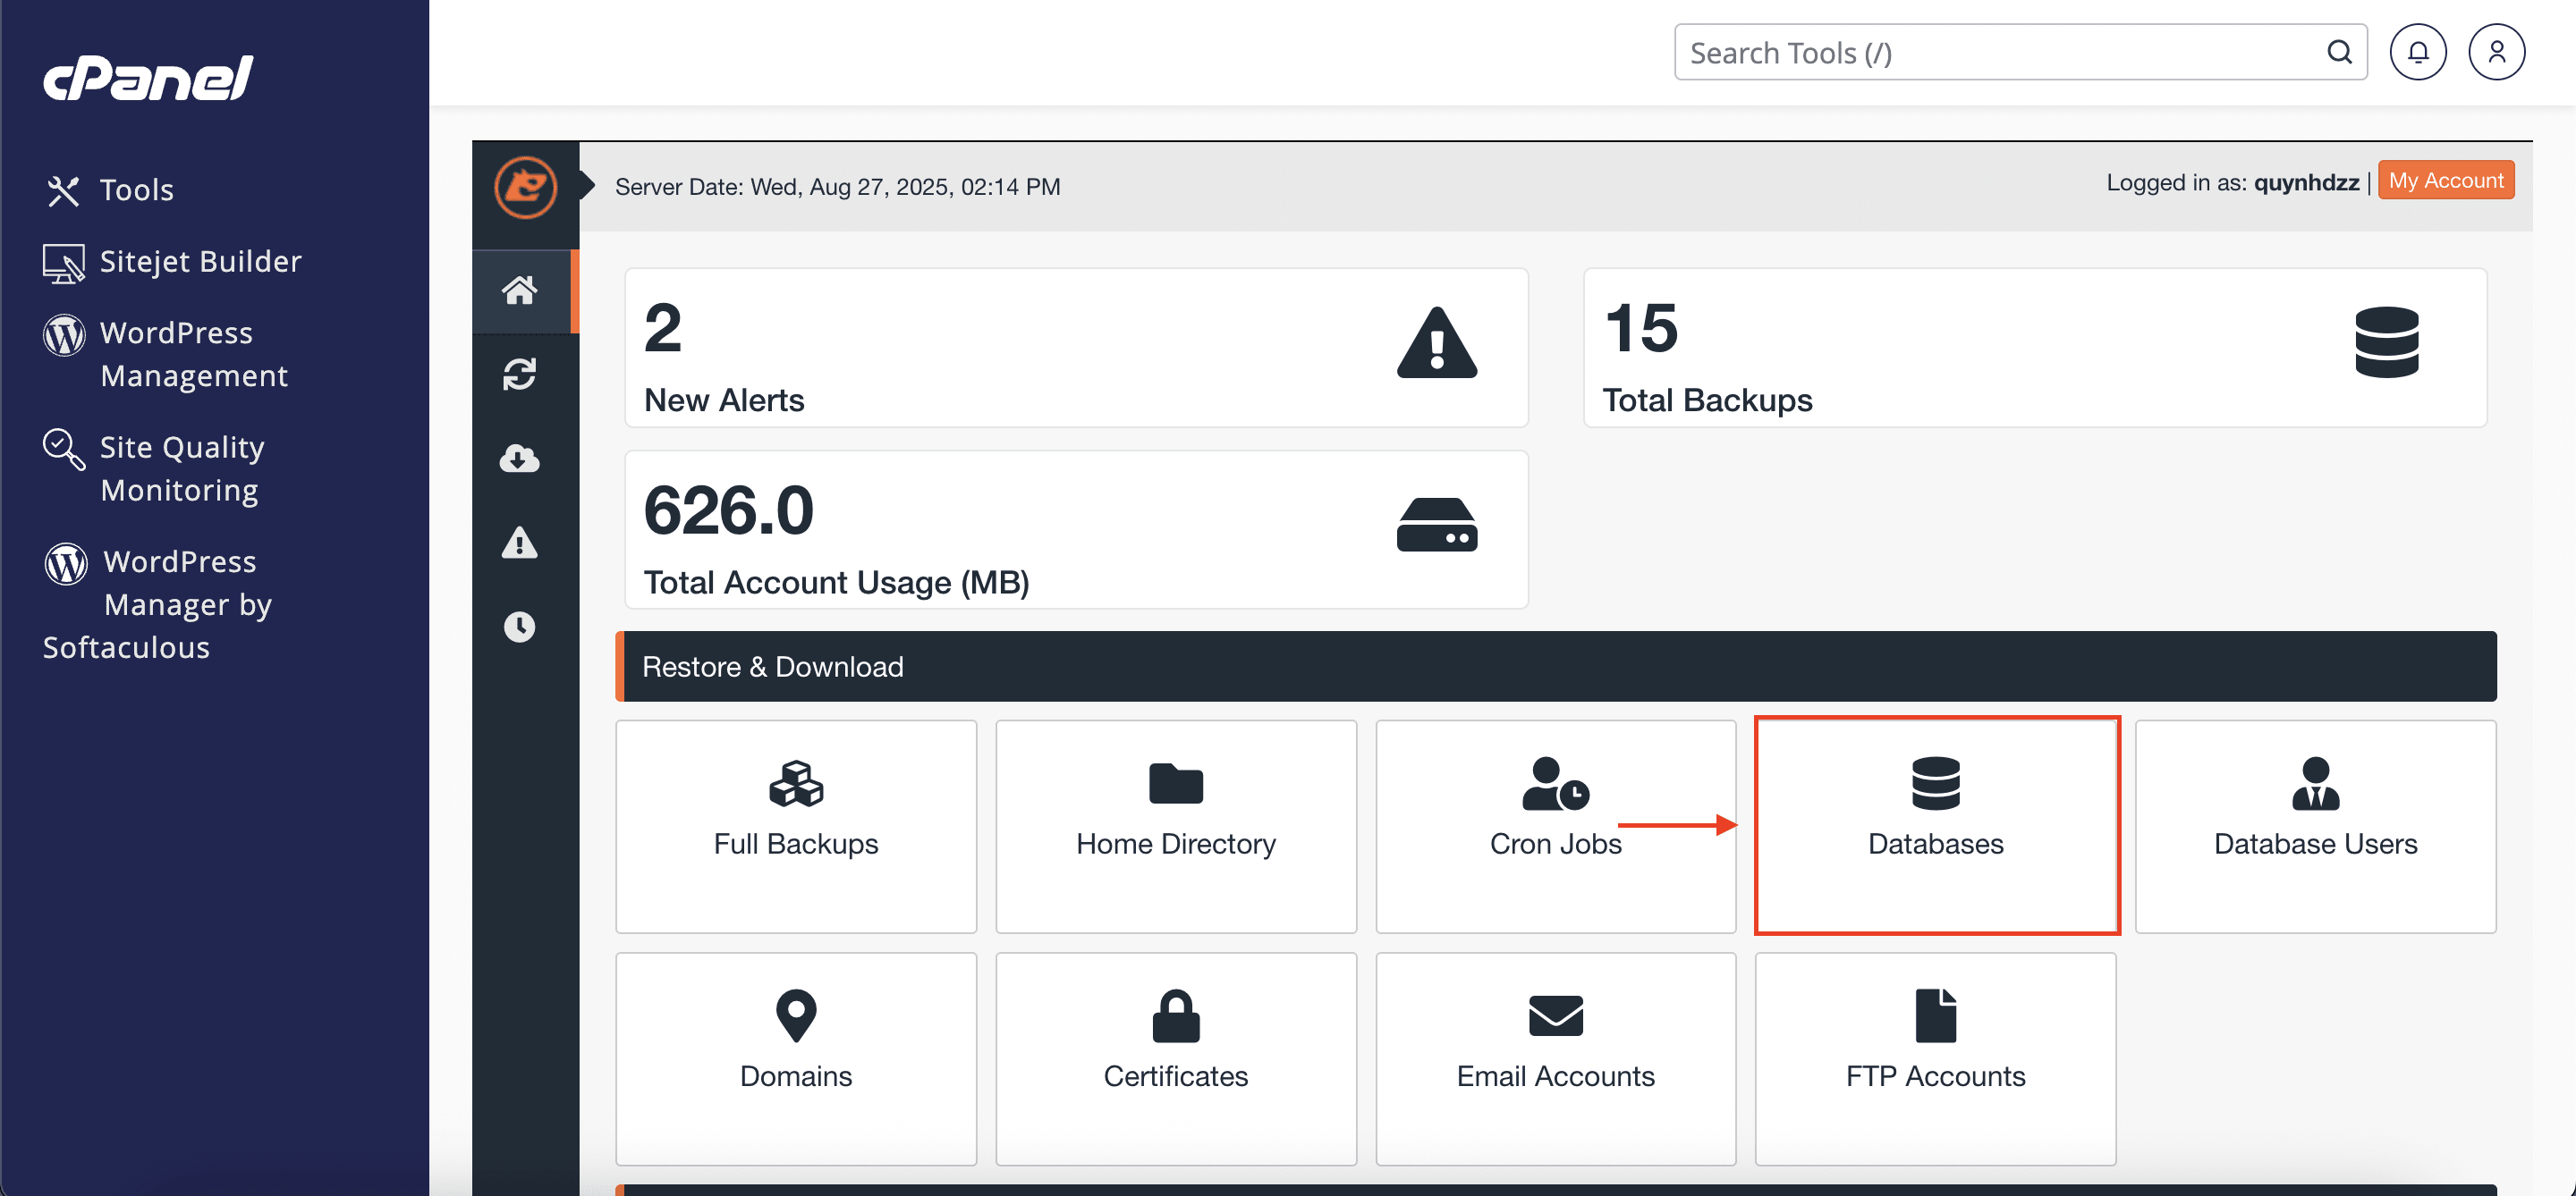Click the JetBackup logo icon
Viewport: 2576px width, 1196px height.
525,188
